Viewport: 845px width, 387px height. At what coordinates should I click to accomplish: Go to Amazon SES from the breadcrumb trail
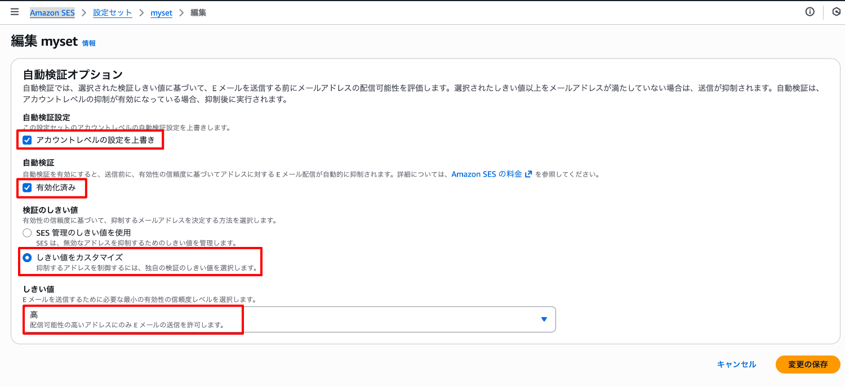52,12
